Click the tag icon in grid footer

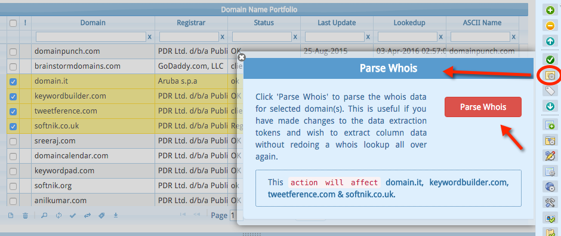pyautogui.click(x=101, y=216)
